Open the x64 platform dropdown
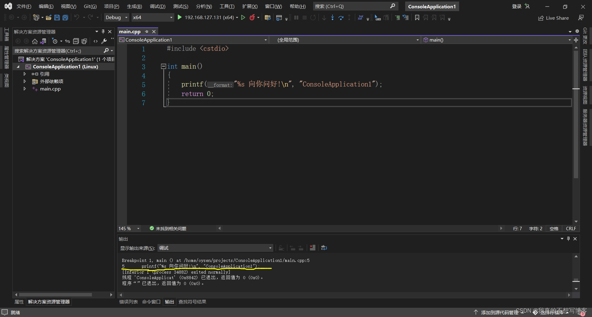592x317 pixels. (x=153, y=18)
